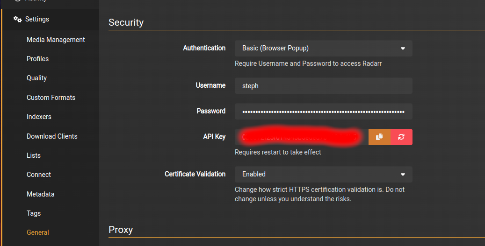
Task: Go to the Tags settings page
Action: tap(34, 213)
